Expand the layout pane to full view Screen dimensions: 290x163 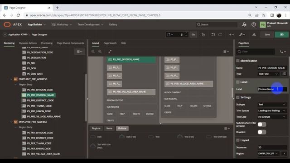110,52
